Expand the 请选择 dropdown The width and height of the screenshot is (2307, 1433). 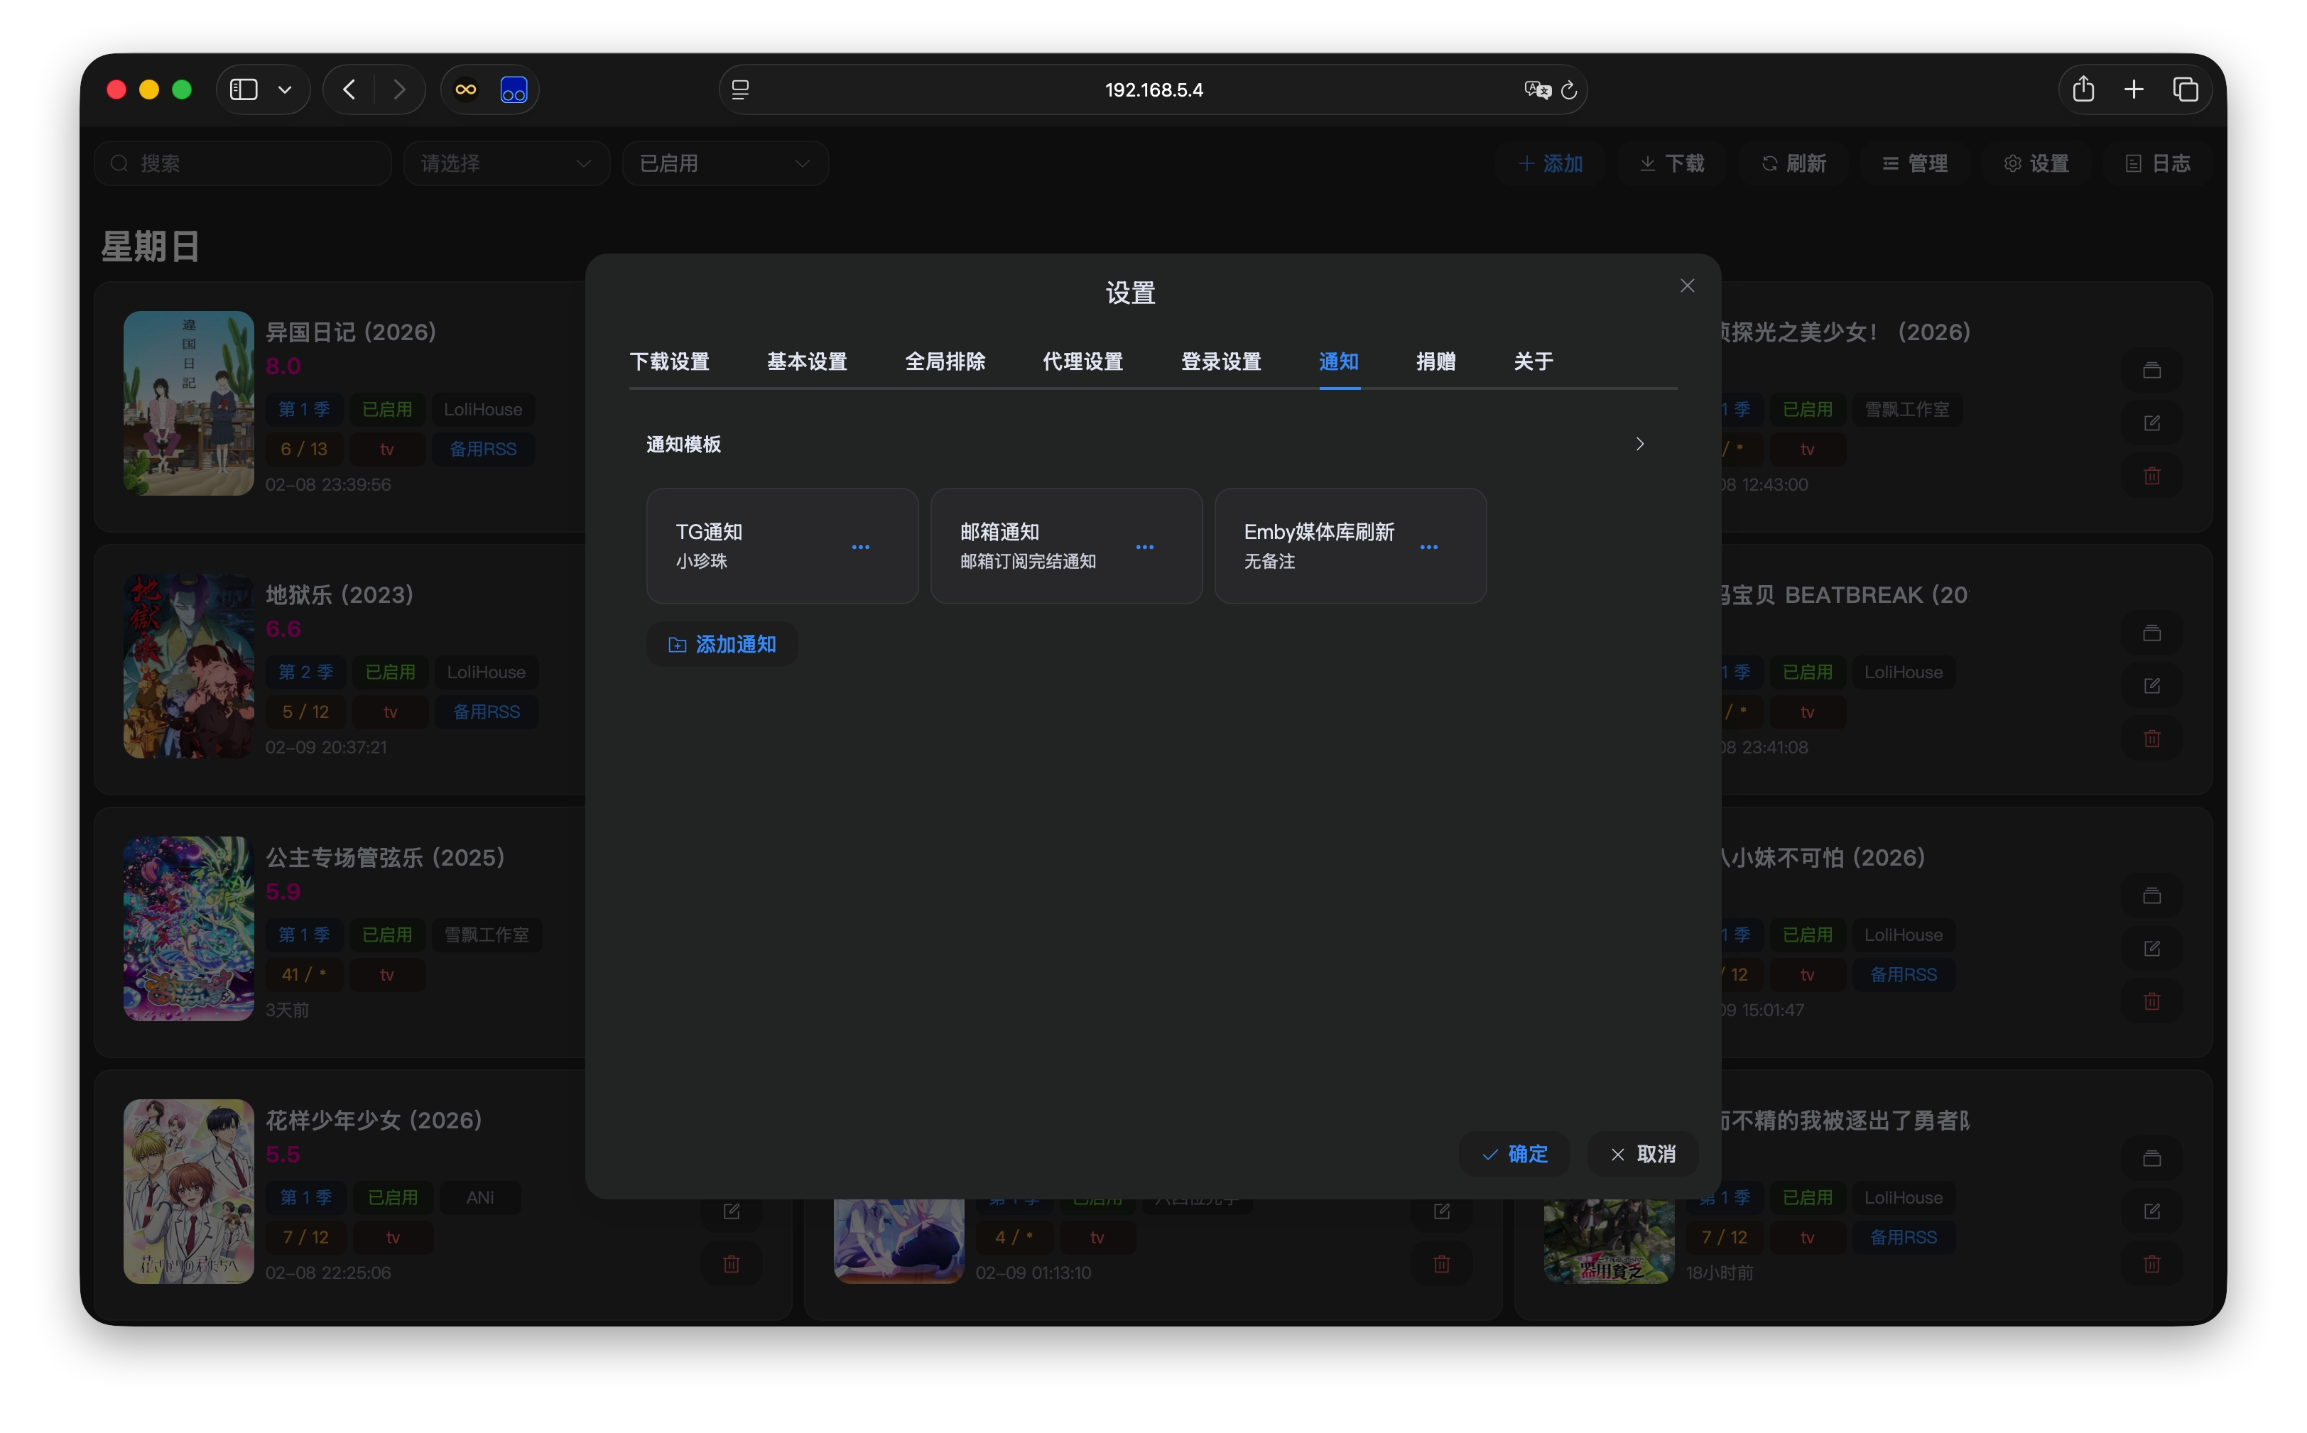click(506, 163)
